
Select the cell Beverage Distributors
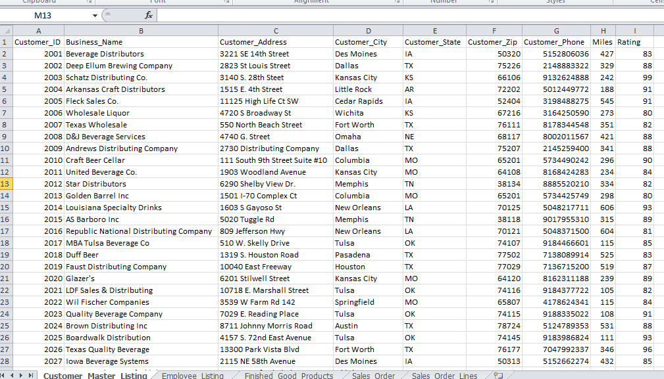(141, 54)
